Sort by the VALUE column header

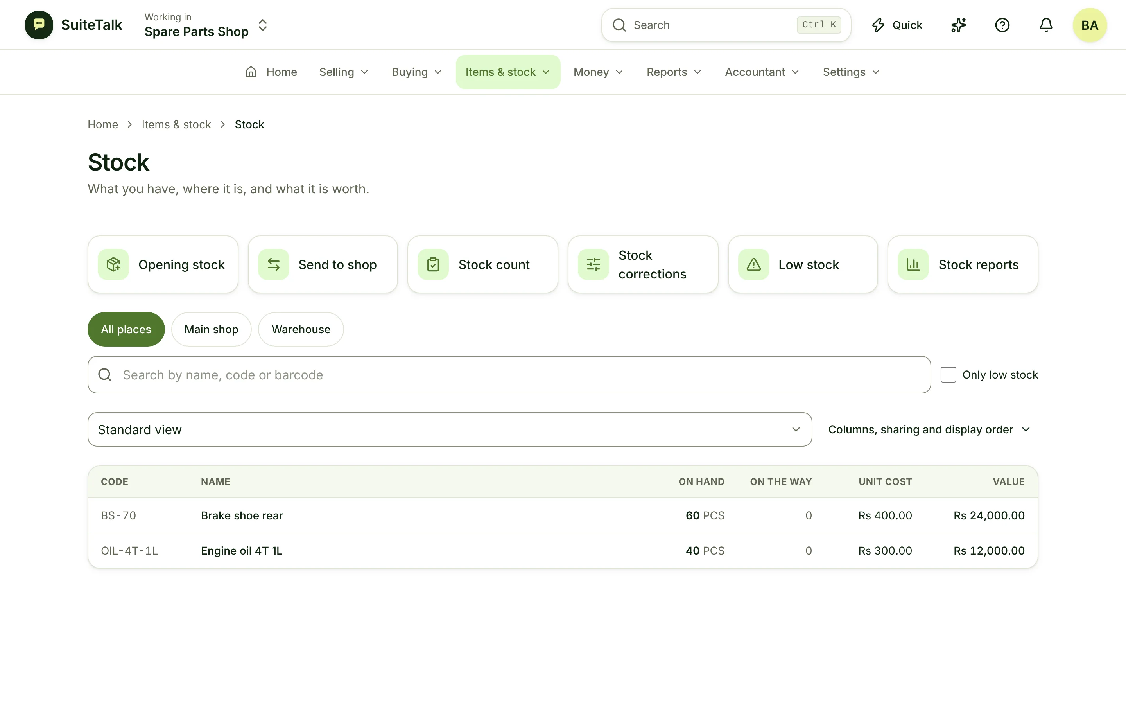pos(1009,482)
